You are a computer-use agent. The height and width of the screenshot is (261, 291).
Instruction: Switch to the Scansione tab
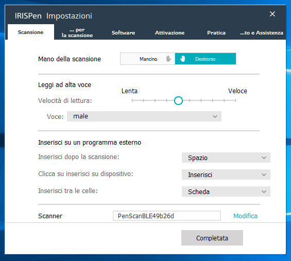(x=31, y=32)
